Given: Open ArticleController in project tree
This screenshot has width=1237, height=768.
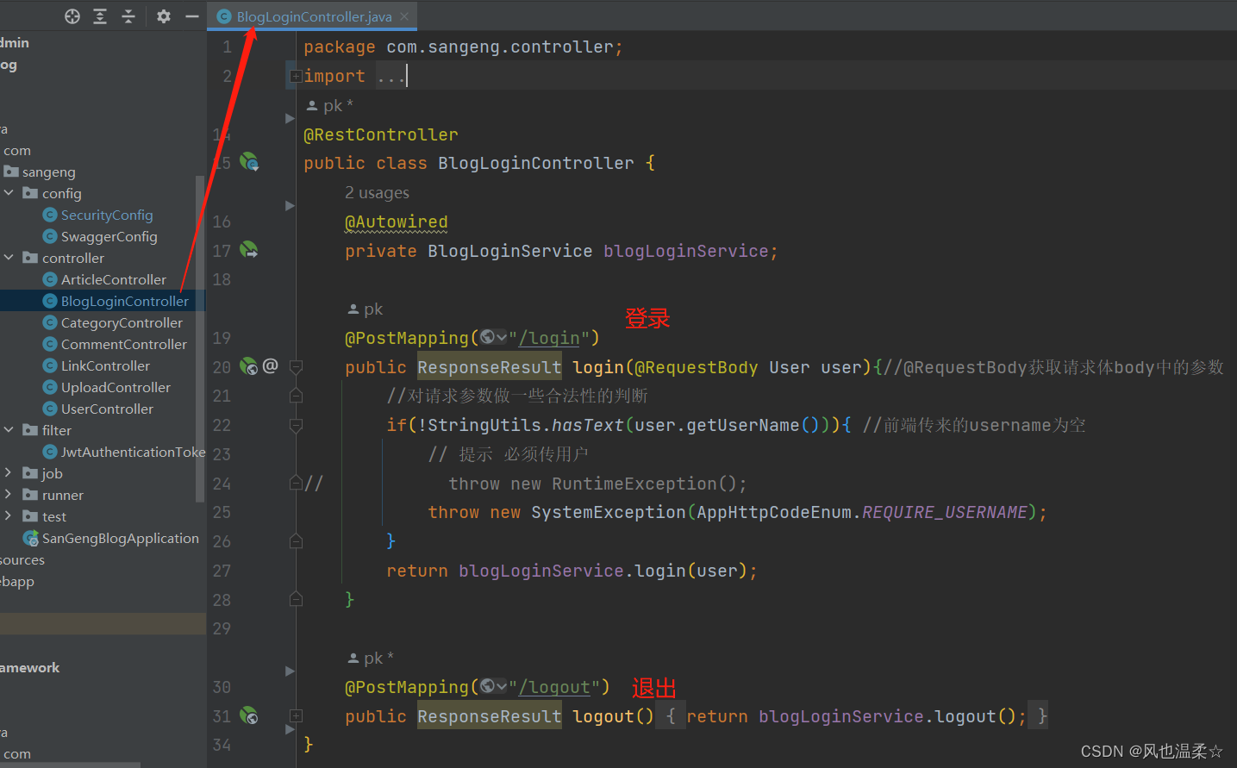Looking at the screenshot, I should 114,279.
